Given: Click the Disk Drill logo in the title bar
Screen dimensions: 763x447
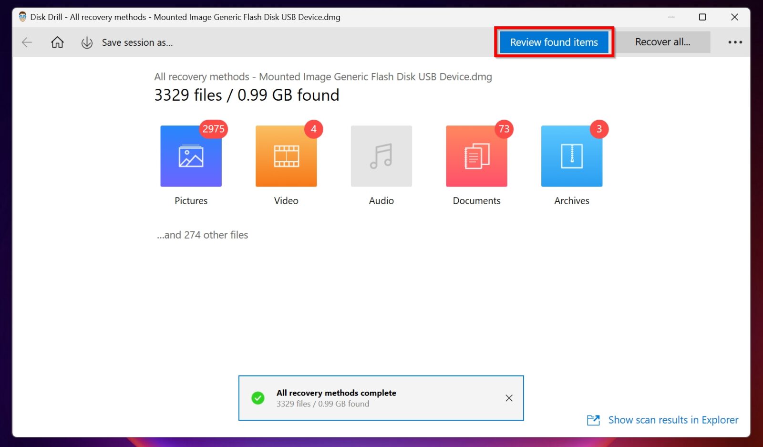Looking at the screenshot, I should (x=21, y=17).
